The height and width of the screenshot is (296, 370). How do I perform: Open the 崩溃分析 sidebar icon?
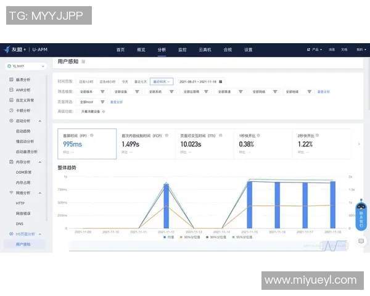click(x=11, y=80)
